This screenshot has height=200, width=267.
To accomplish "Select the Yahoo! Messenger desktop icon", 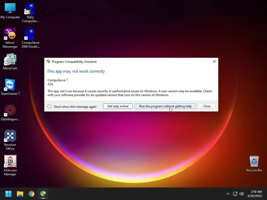I will 10,38.
